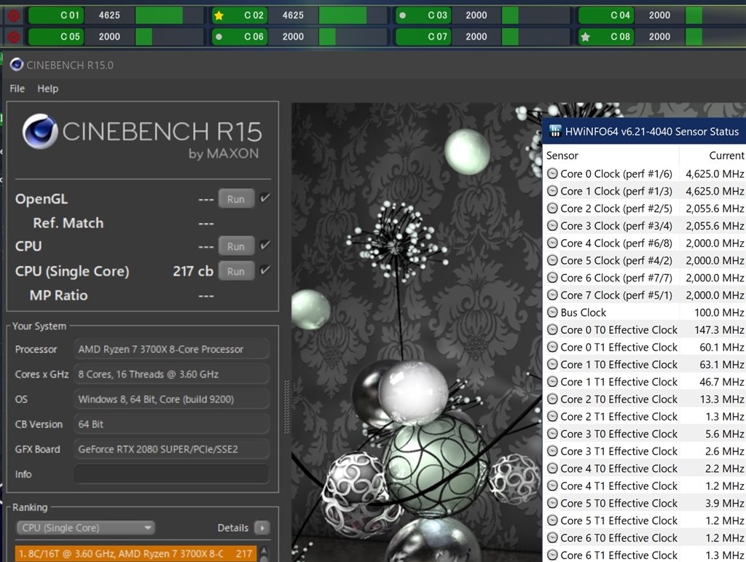Select the Core 6 T0 Effective Clock row
Viewport: 746px width, 562px height.
(x=644, y=538)
